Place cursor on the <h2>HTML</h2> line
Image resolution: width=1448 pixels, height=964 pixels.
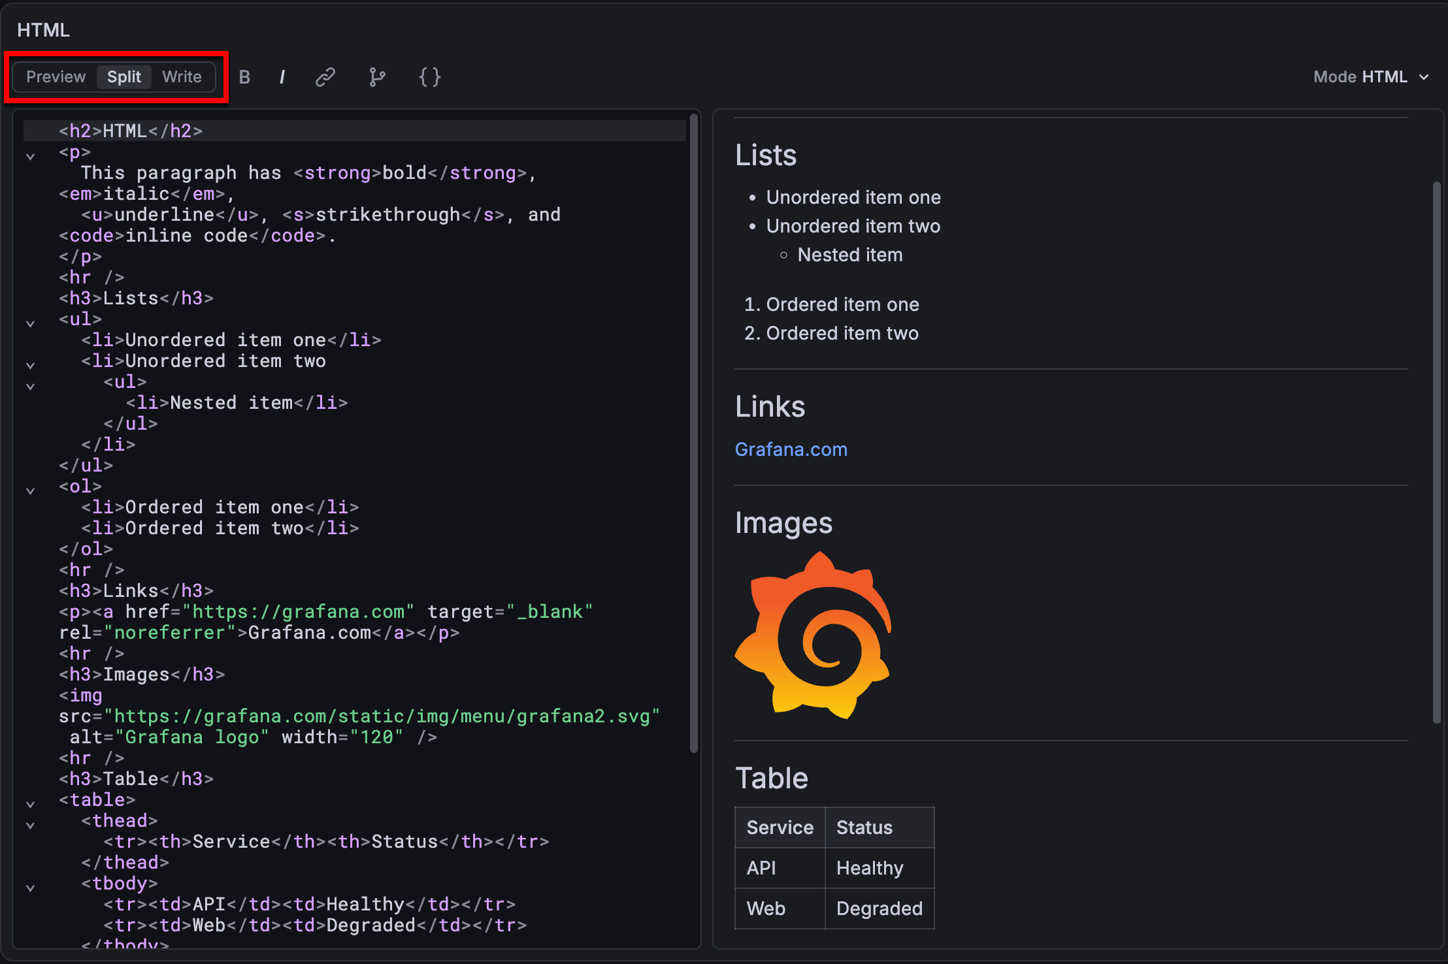pyautogui.click(x=355, y=131)
